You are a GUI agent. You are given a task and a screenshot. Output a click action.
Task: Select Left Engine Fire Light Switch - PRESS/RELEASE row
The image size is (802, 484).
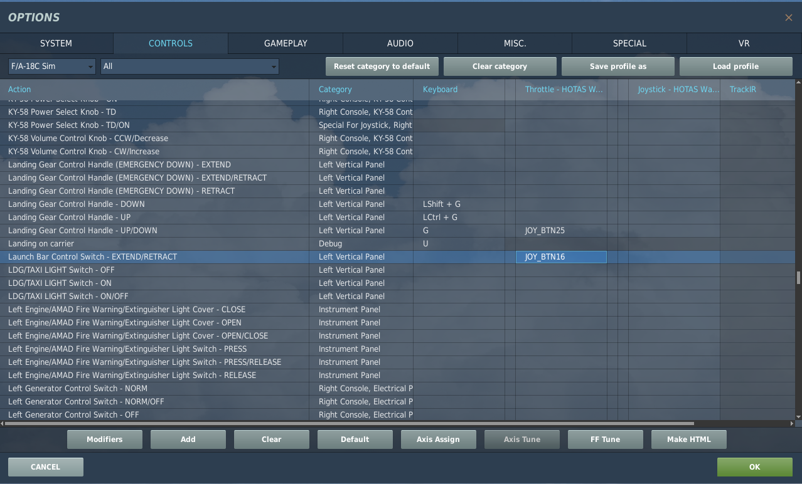397,362
